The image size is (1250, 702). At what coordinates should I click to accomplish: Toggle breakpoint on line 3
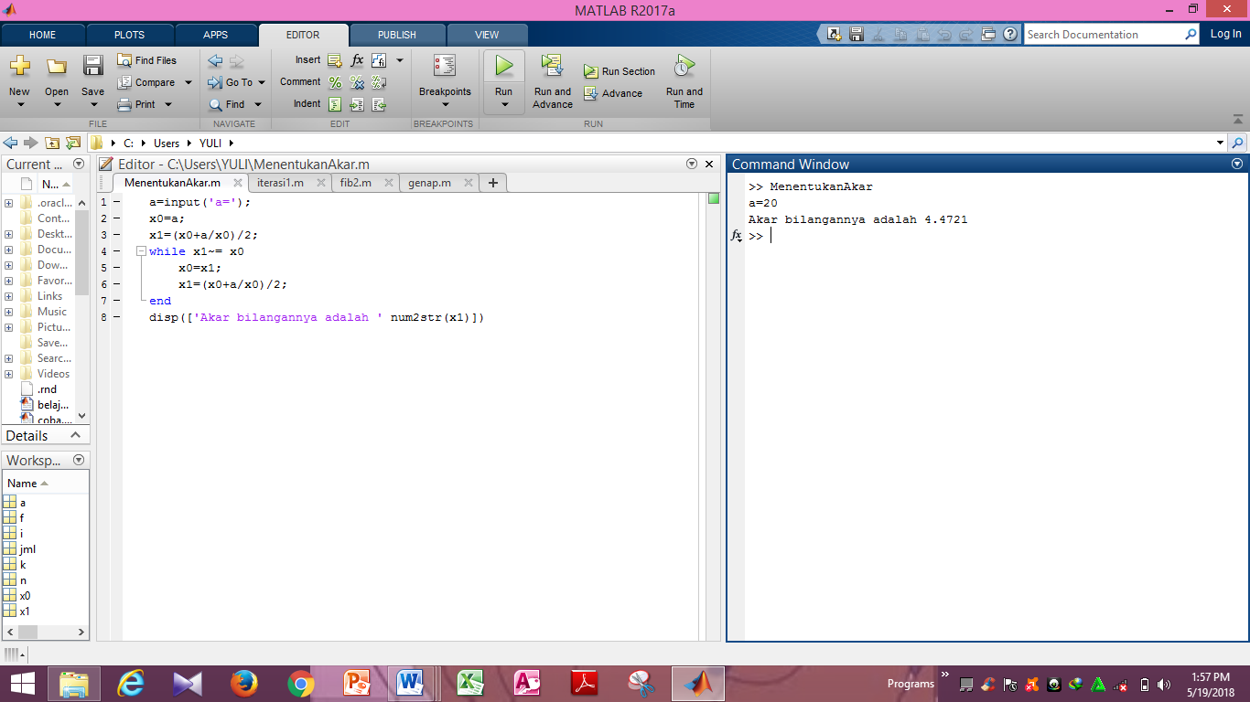pyautogui.click(x=116, y=235)
